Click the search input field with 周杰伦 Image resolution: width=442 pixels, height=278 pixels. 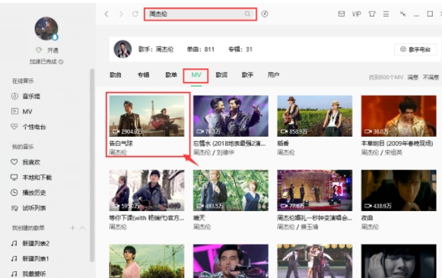[200, 14]
